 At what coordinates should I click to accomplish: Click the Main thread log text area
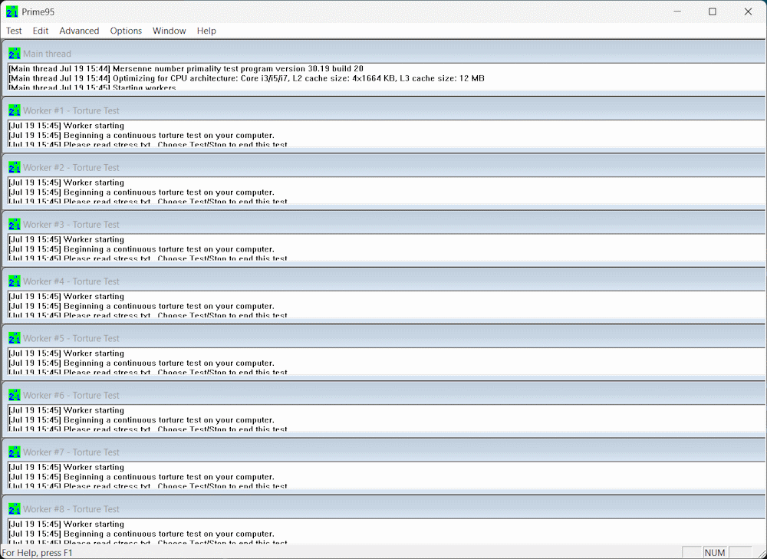point(383,77)
